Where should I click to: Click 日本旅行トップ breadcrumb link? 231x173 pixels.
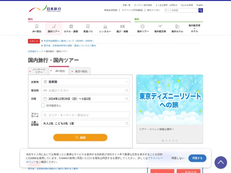point(35,52)
